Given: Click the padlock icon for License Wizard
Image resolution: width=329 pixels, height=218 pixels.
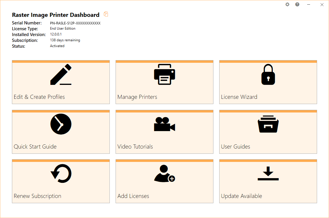Looking at the screenshot, I should pyautogui.click(x=268, y=74).
